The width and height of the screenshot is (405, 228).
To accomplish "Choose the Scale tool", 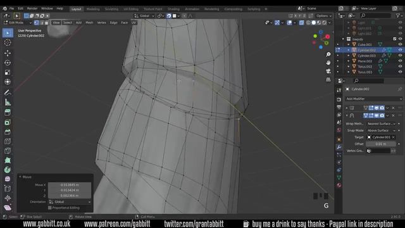I will point(8,72).
